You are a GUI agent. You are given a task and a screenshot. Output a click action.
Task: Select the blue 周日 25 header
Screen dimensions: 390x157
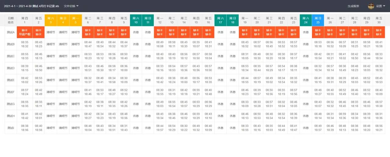pyautogui.click(x=318, y=20)
